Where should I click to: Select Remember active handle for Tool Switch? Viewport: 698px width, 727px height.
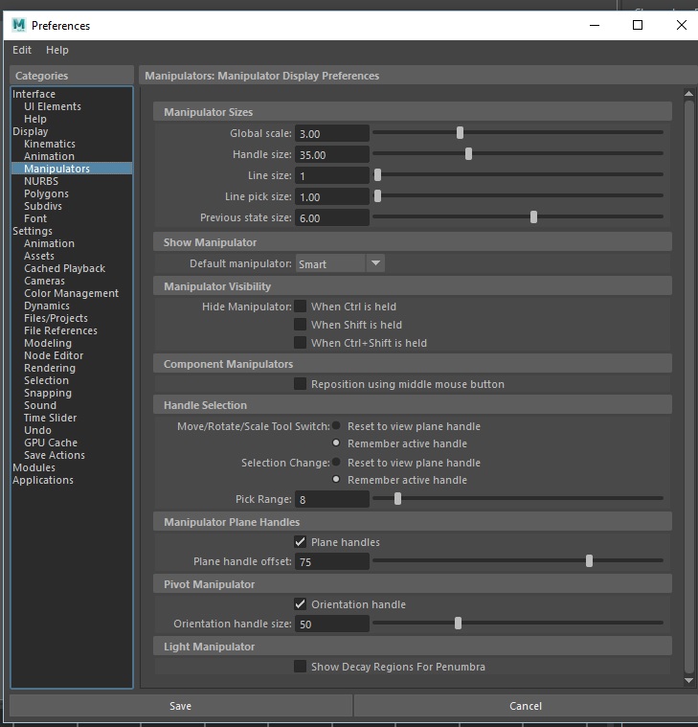tap(336, 443)
